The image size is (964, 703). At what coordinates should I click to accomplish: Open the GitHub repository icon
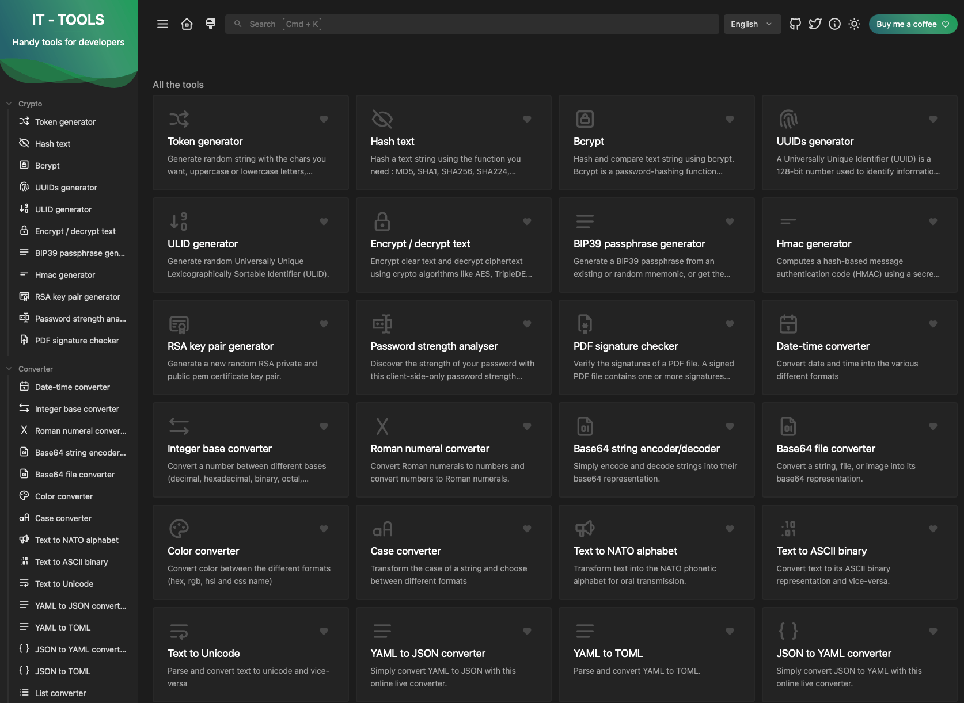tap(795, 24)
